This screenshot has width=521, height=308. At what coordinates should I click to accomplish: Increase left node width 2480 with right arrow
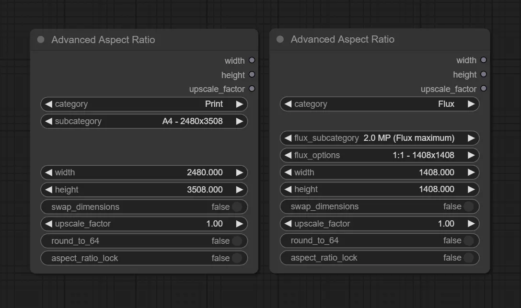pyautogui.click(x=240, y=172)
